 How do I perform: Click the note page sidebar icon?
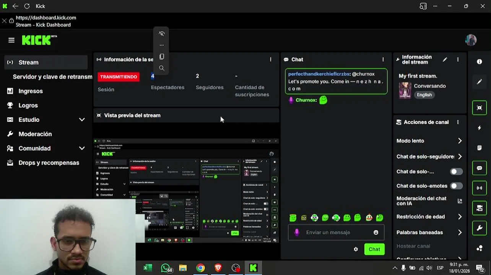click(480, 148)
